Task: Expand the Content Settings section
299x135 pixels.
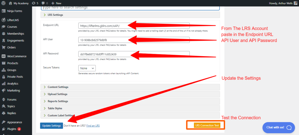Action: click(x=130, y=87)
